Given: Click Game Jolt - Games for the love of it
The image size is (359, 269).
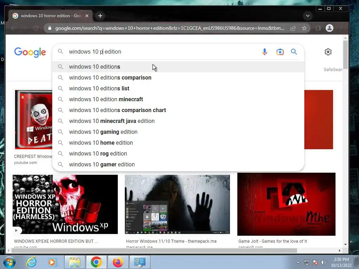Looking at the screenshot, I should [272, 241].
